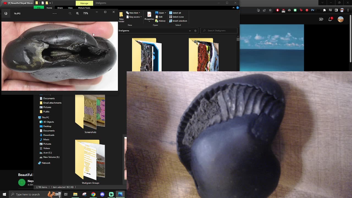Select the Screenshots folder
This screenshot has height=198, width=352.
pos(90,114)
